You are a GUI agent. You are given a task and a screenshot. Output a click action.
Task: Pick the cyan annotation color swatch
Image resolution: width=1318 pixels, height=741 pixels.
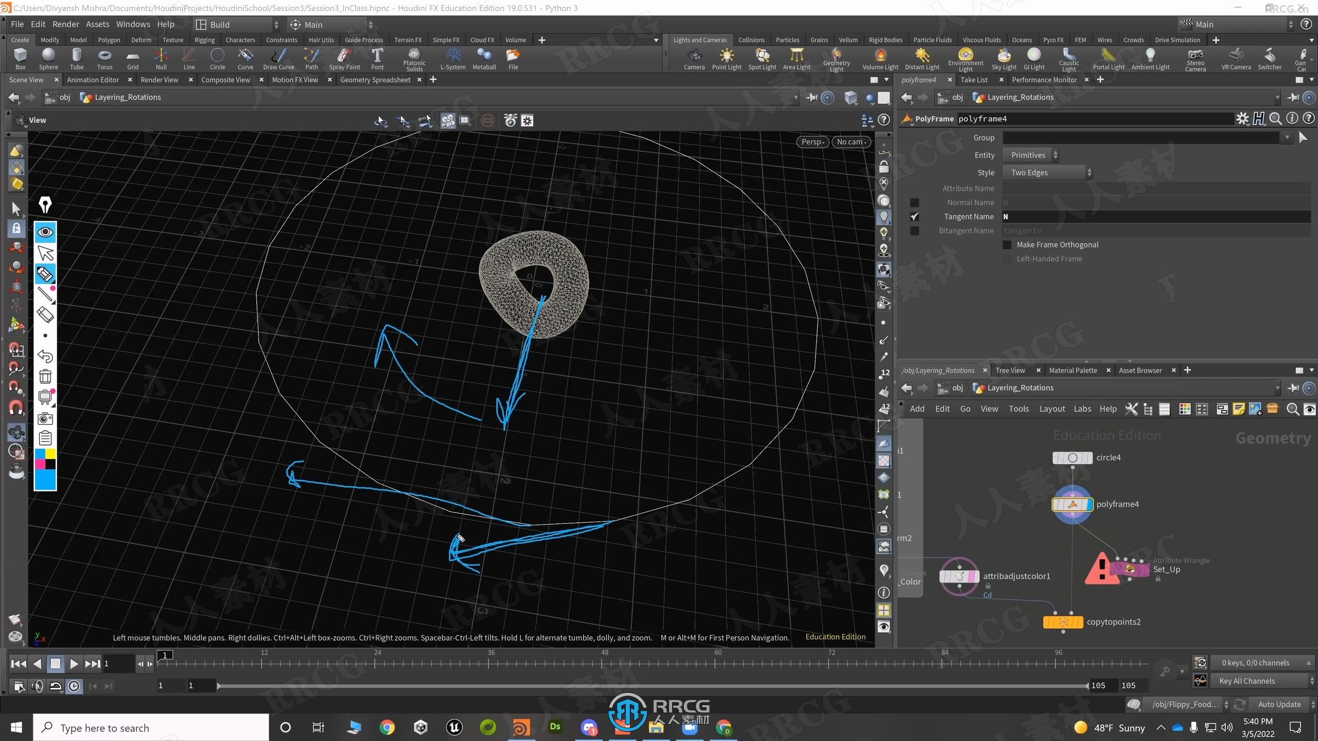[x=40, y=453]
